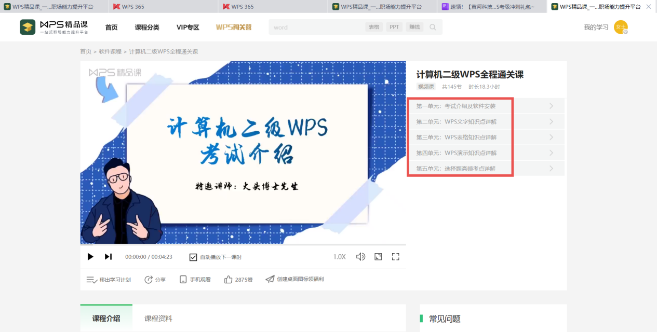Click the user avatar icon

tap(621, 27)
